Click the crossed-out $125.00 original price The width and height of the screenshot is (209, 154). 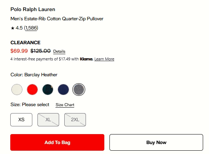pyautogui.click(x=40, y=51)
